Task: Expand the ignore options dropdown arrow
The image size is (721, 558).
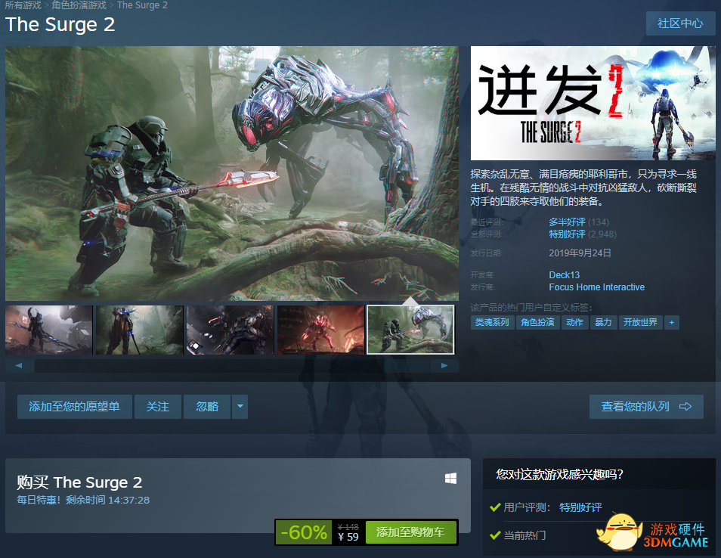Action: pos(240,407)
